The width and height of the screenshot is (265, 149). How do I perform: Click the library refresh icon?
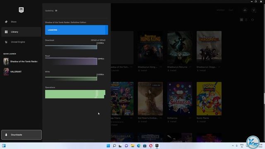[253, 20]
